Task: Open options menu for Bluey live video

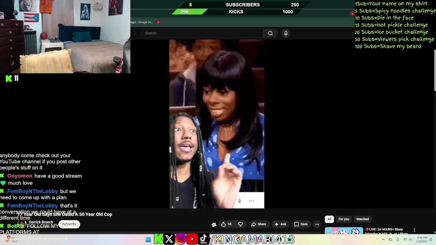Action: (414, 230)
